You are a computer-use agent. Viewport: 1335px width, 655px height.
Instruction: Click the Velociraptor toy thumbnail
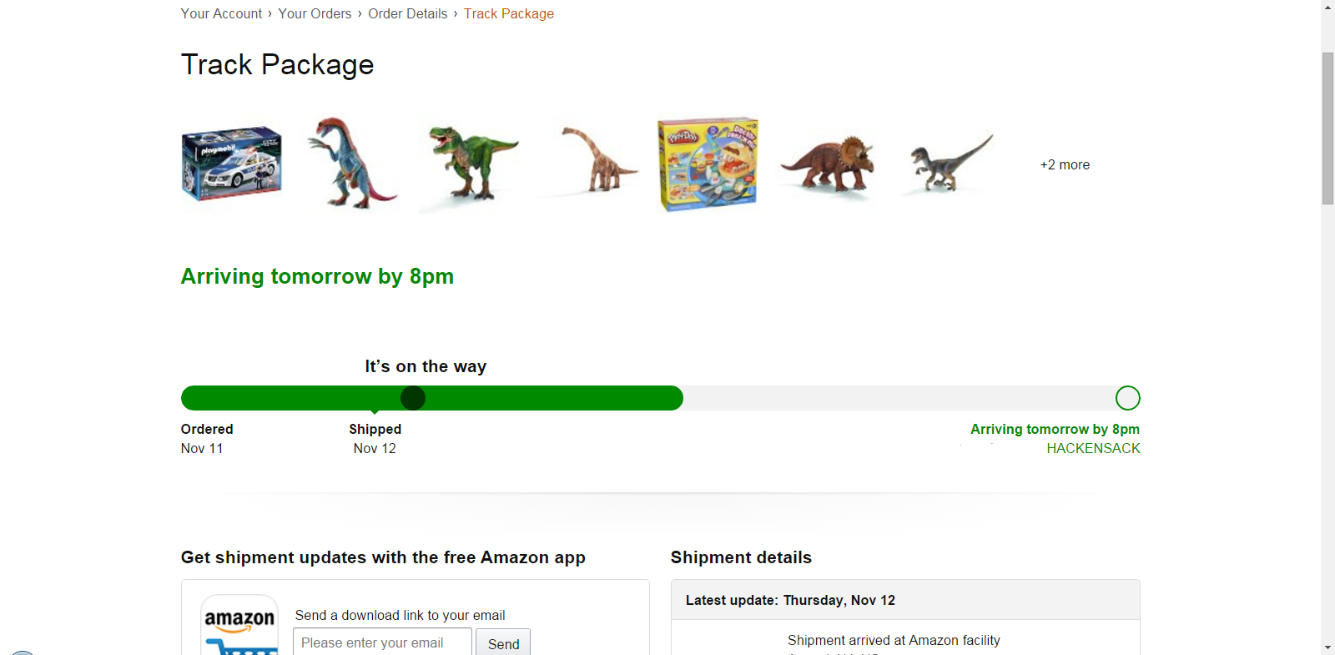pos(950,164)
